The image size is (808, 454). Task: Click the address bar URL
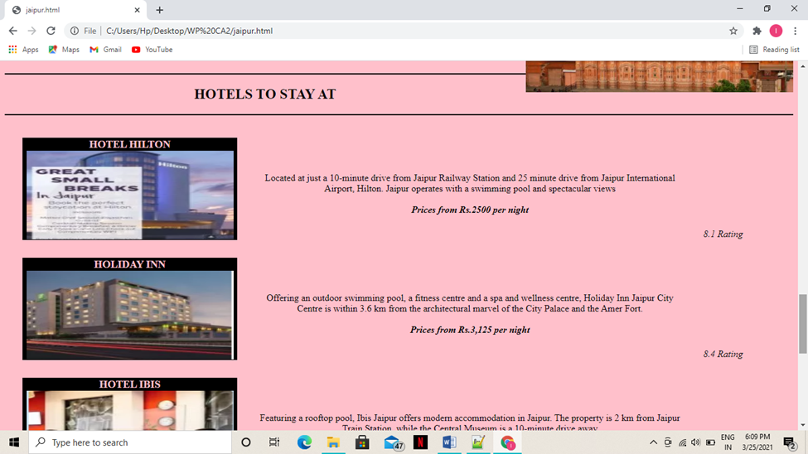[x=189, y=31]
